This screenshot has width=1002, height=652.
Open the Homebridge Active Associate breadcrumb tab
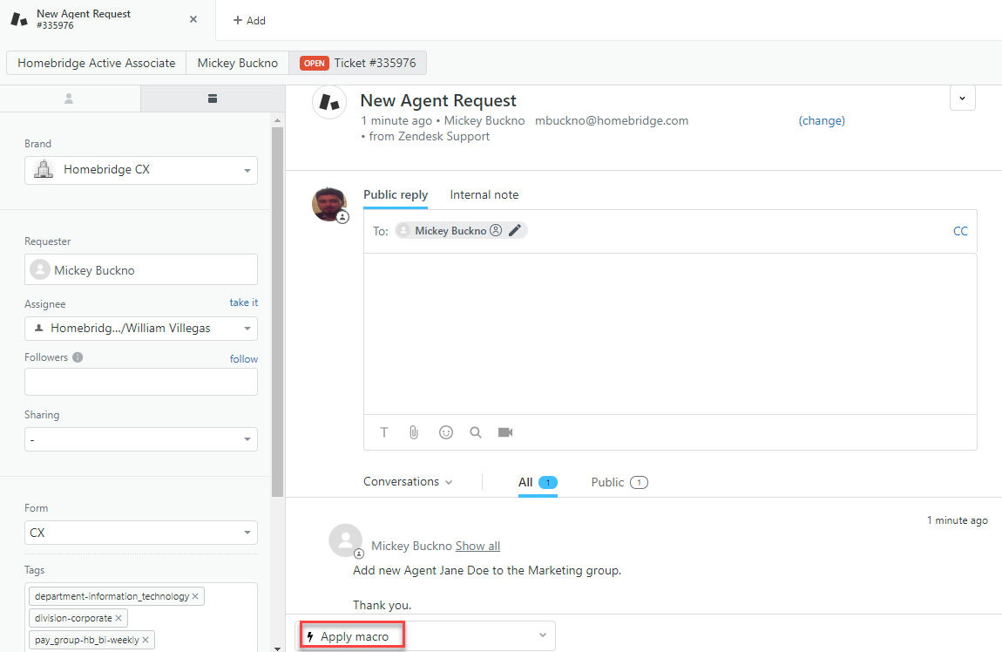(97, 63)
